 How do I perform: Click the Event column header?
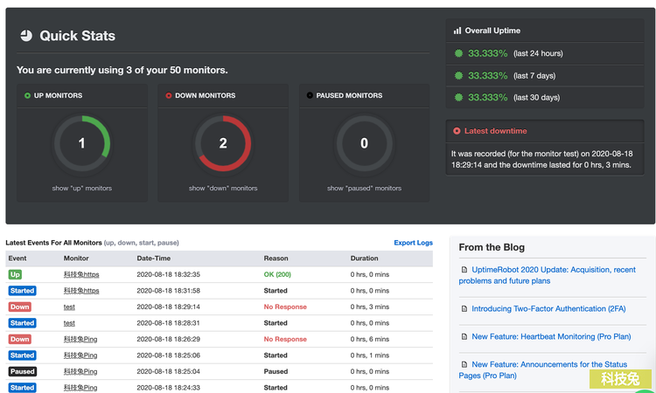pos(17,259)
